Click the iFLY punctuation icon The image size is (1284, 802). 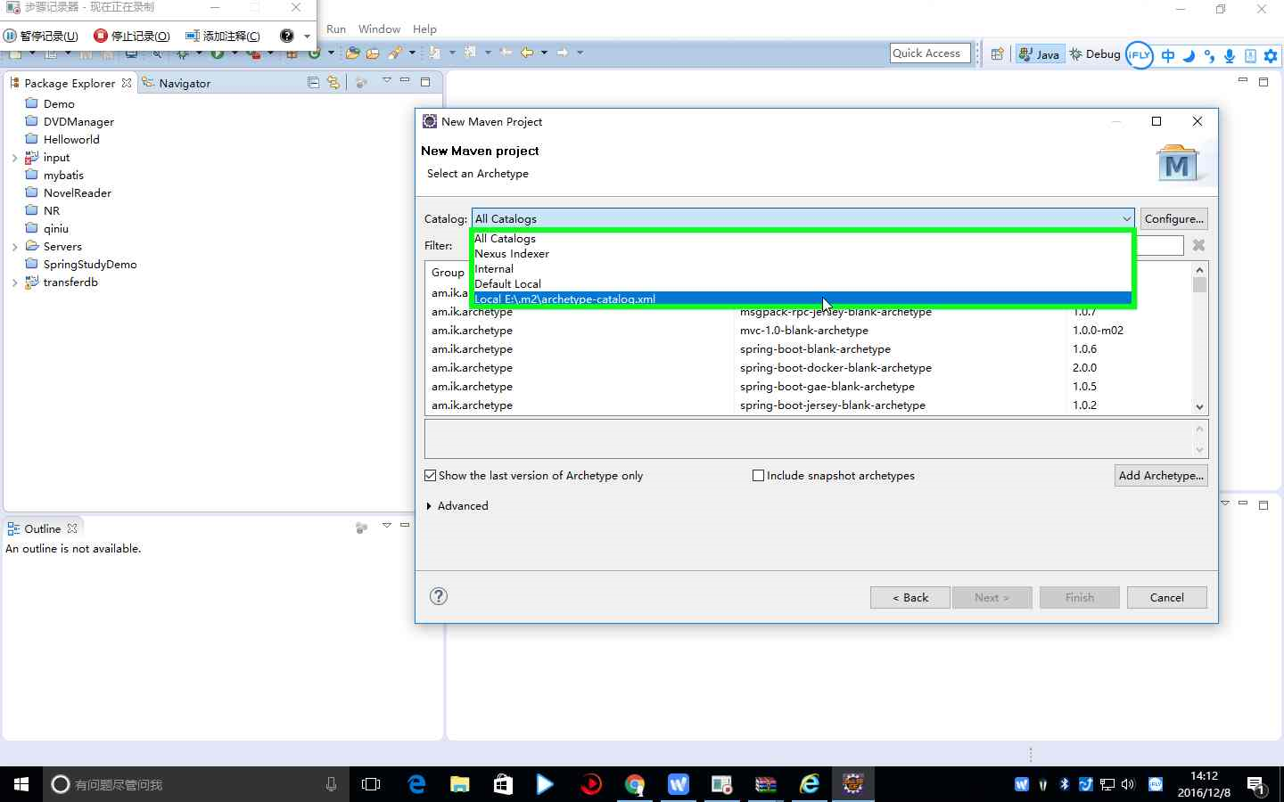pyautogui.click(x=1209, y=55)
